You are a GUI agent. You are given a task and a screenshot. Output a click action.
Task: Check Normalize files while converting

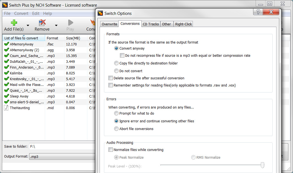(111, 150)
